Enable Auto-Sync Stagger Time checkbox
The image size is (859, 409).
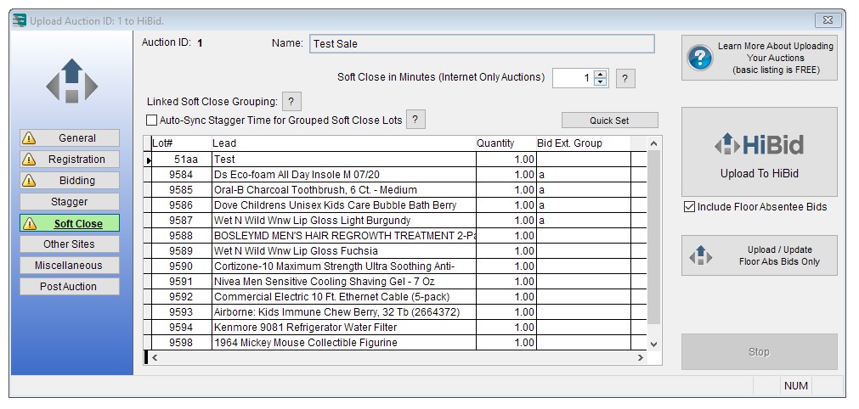point(152,120)
